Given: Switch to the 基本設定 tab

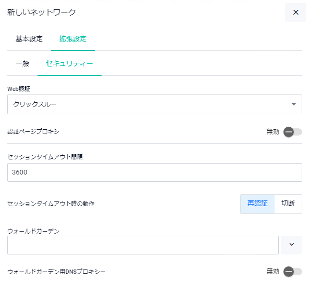Looking at the screenshot, I should point(29,38).
